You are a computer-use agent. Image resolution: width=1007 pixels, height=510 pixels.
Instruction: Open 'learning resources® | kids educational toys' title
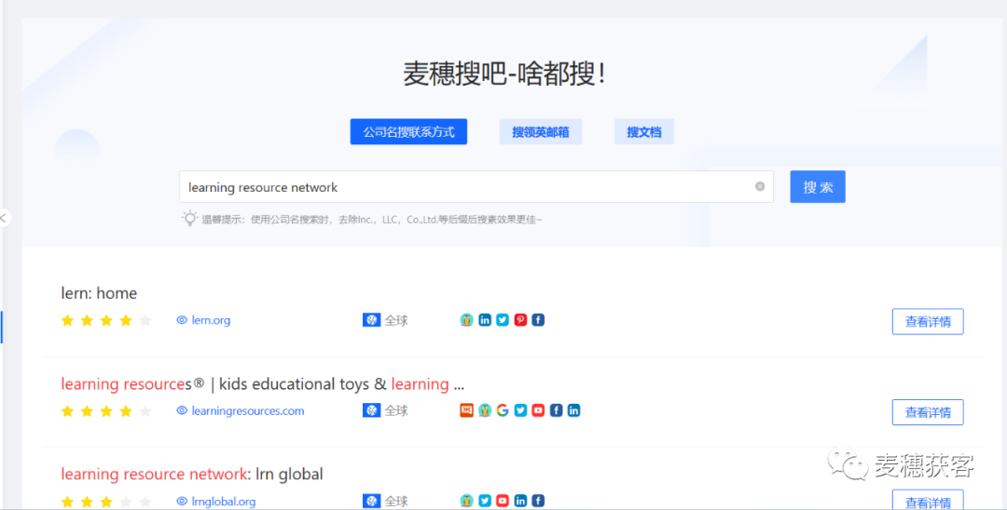click(262, 384)
